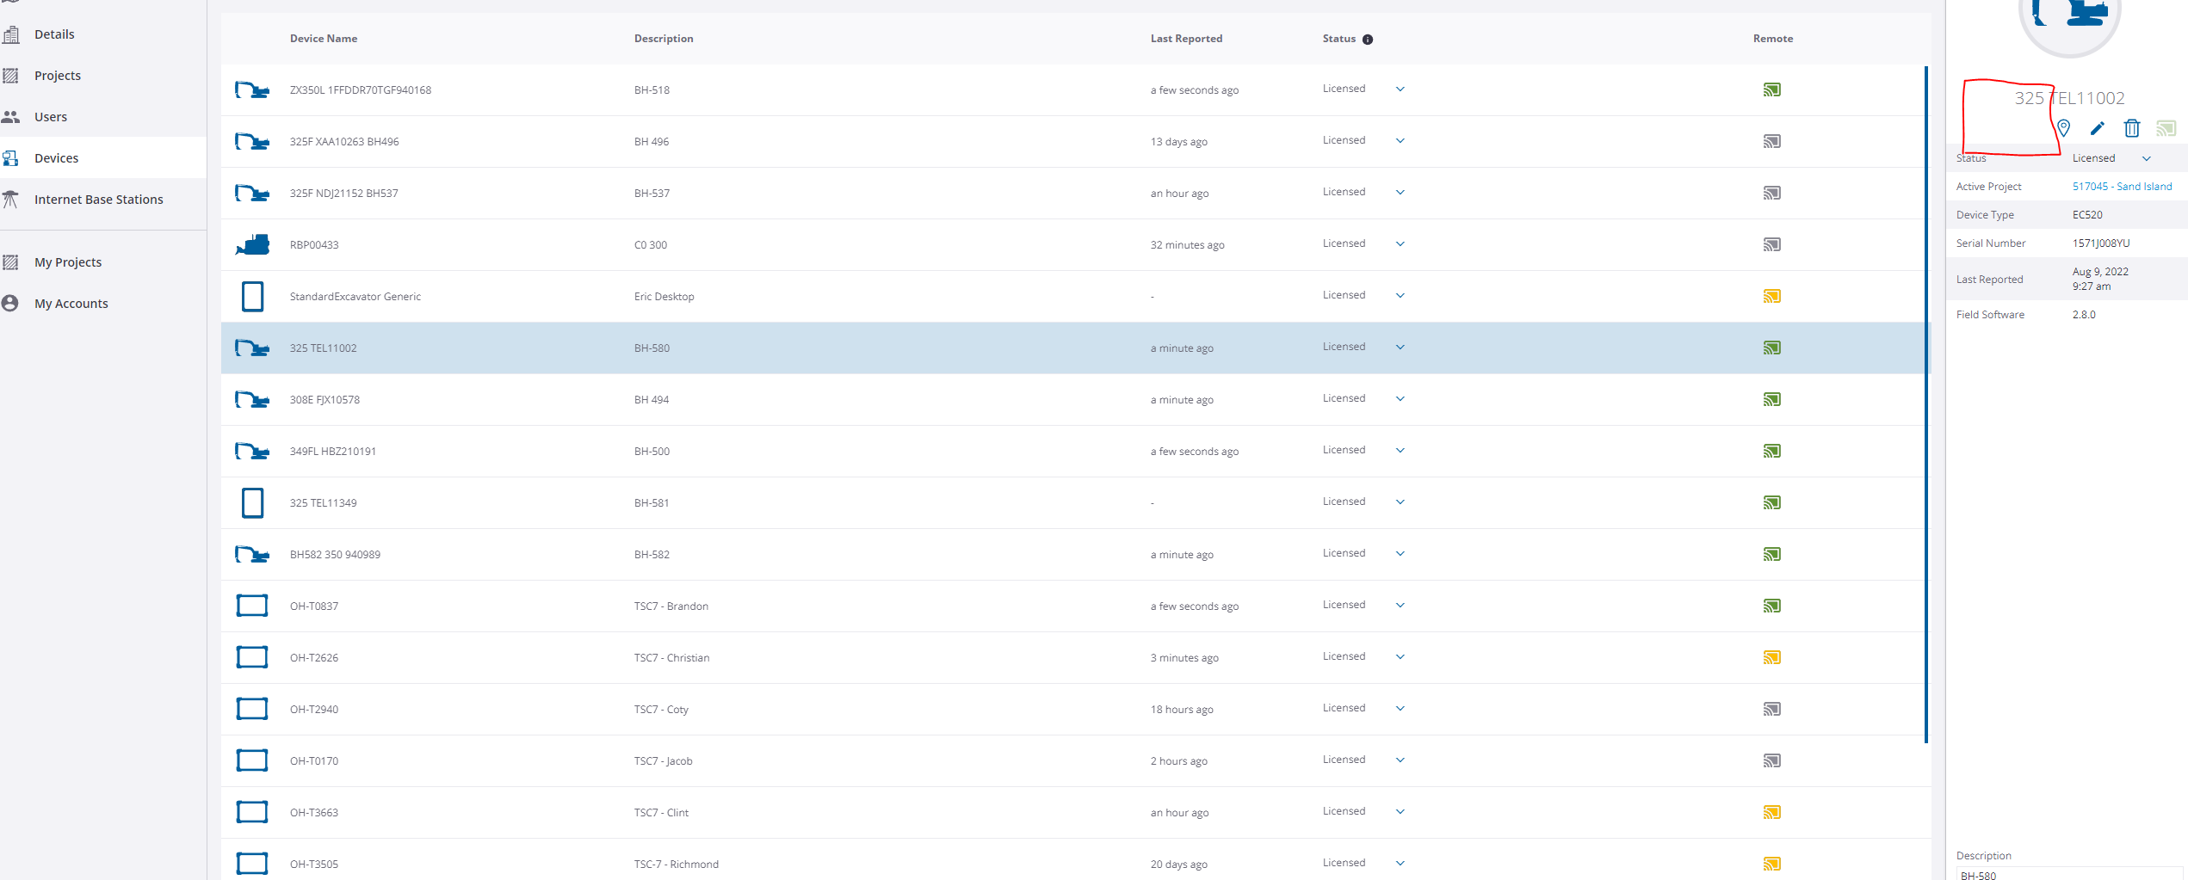Screen dimensions: 2188x880
Task: Select device row 325 TEL11002
Action: point(1074,348)
